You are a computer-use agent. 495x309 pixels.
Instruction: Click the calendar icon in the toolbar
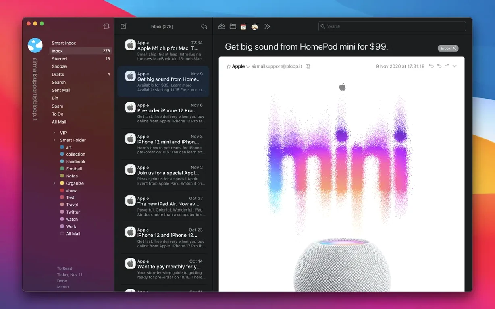point(243,27)
